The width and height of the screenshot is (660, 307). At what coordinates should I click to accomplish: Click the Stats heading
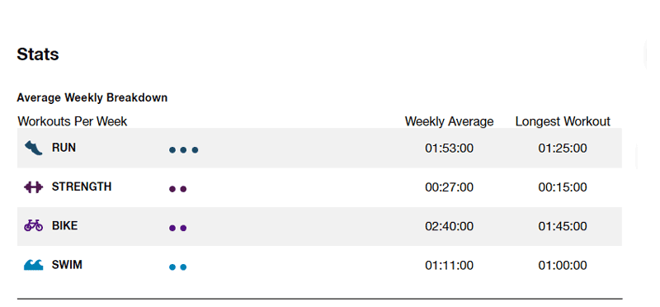[38, 54]
